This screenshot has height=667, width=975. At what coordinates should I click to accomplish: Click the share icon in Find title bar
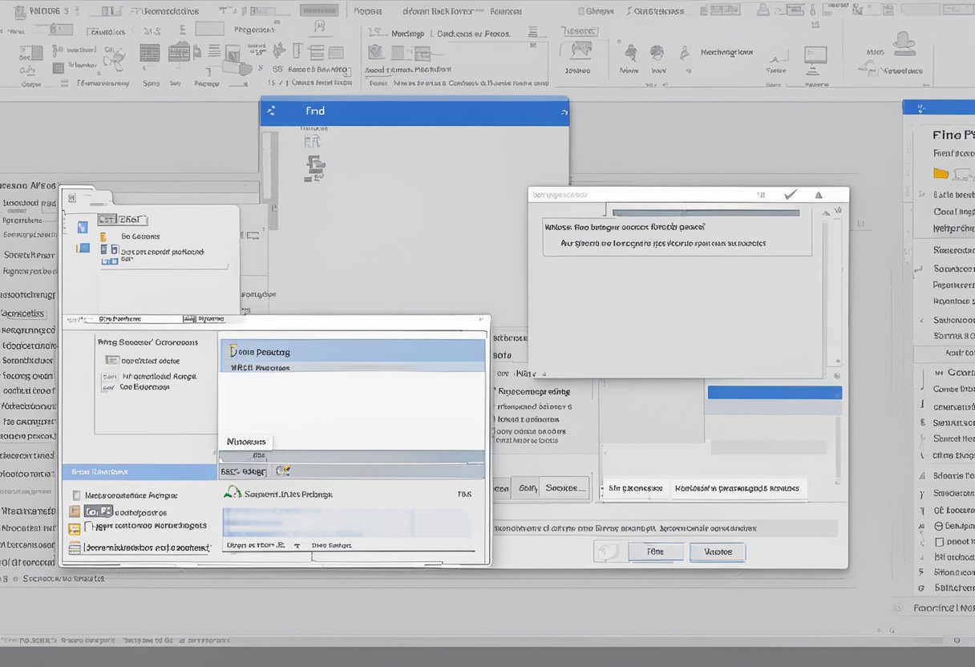pyautogui.click(x=271, y=111)
